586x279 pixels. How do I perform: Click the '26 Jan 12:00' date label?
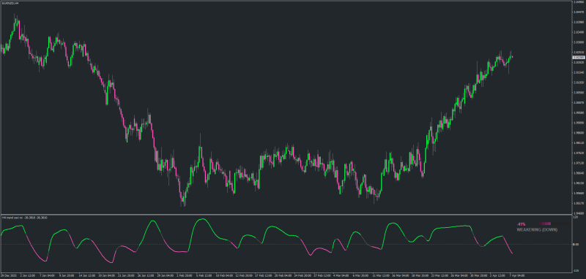(146, 275)
